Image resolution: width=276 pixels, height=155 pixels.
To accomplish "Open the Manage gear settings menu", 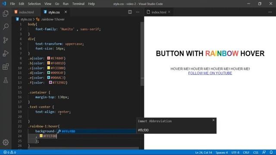I will (6, 142).
